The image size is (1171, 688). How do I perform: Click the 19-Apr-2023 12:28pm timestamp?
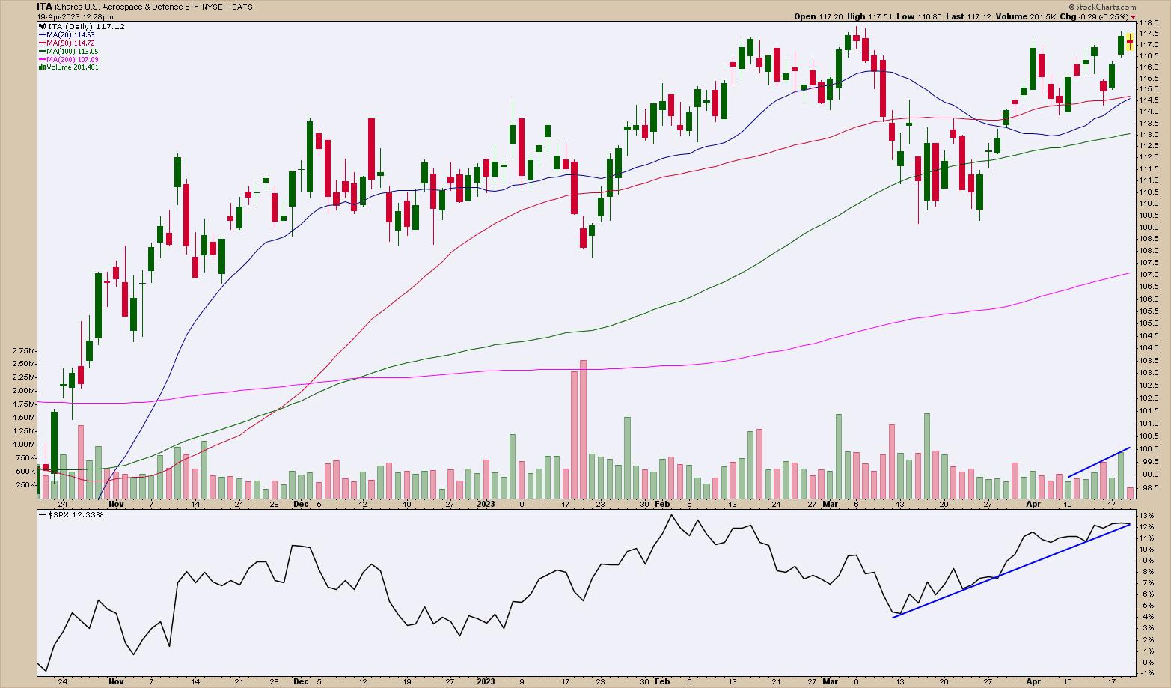(76, 16)
